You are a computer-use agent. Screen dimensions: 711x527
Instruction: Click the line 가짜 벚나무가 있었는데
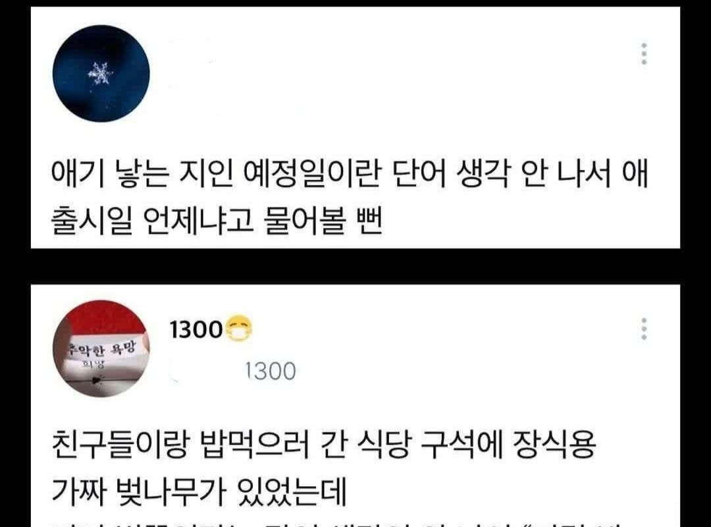coord(199,491)
